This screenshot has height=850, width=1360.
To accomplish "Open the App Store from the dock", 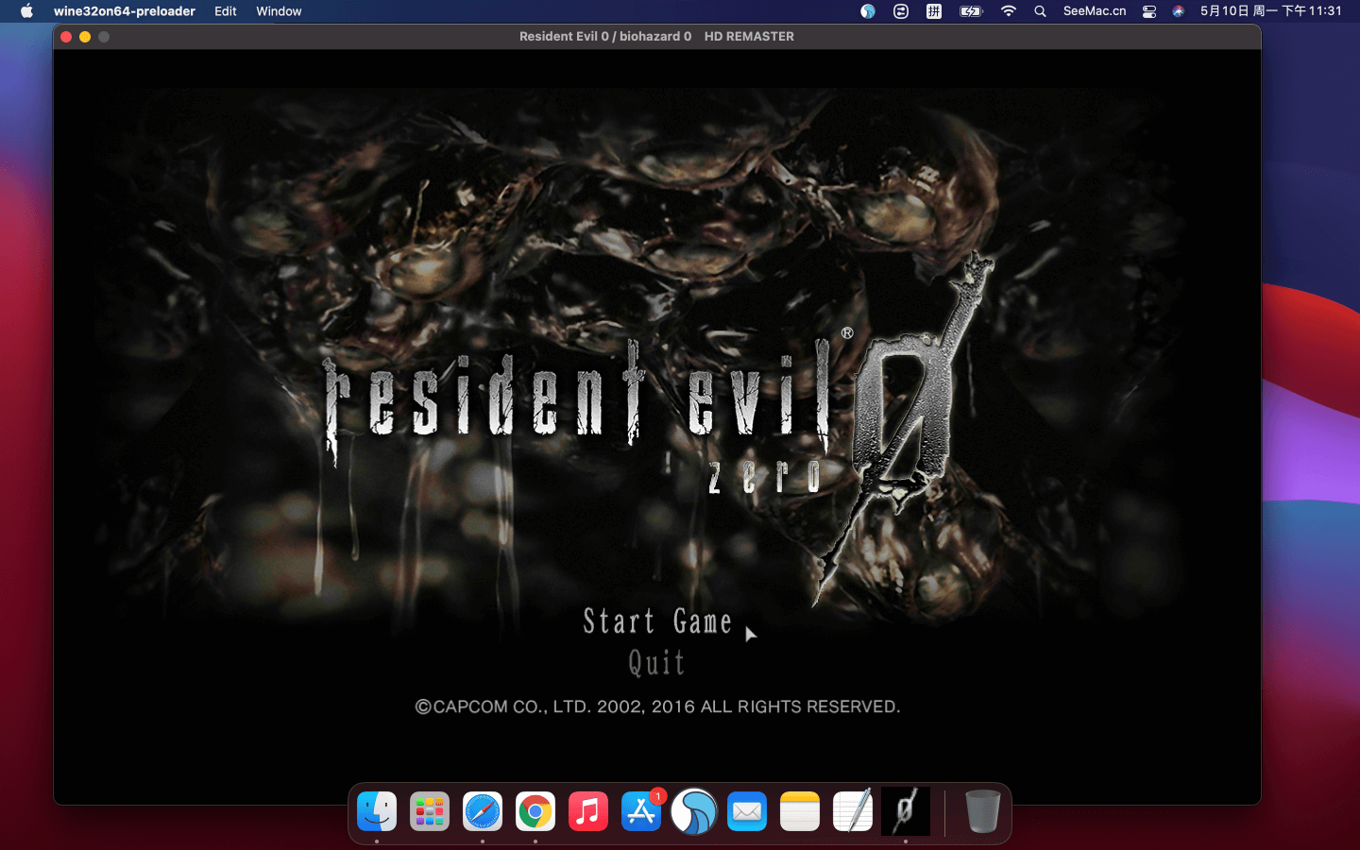I will 641,811.
